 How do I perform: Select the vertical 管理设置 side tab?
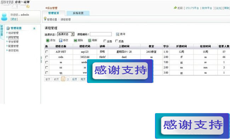tap(2, 30)
